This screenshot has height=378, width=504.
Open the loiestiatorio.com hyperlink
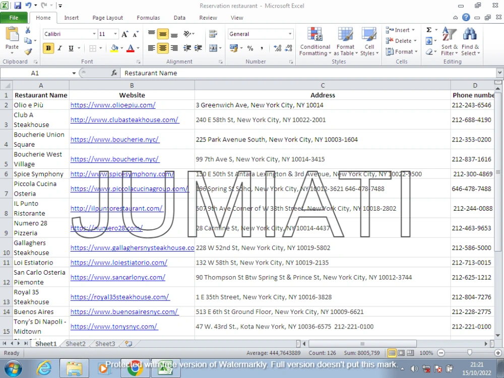pos(118,263)
